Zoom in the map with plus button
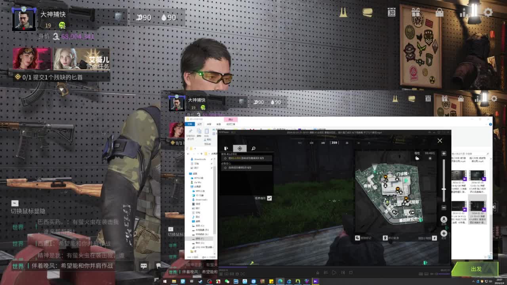This screenshot has width=507, height=285. point(444,153)
